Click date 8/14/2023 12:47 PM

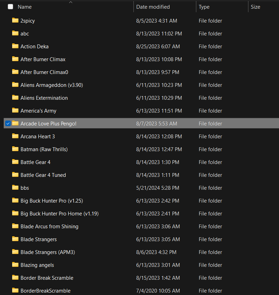point(159,149)
